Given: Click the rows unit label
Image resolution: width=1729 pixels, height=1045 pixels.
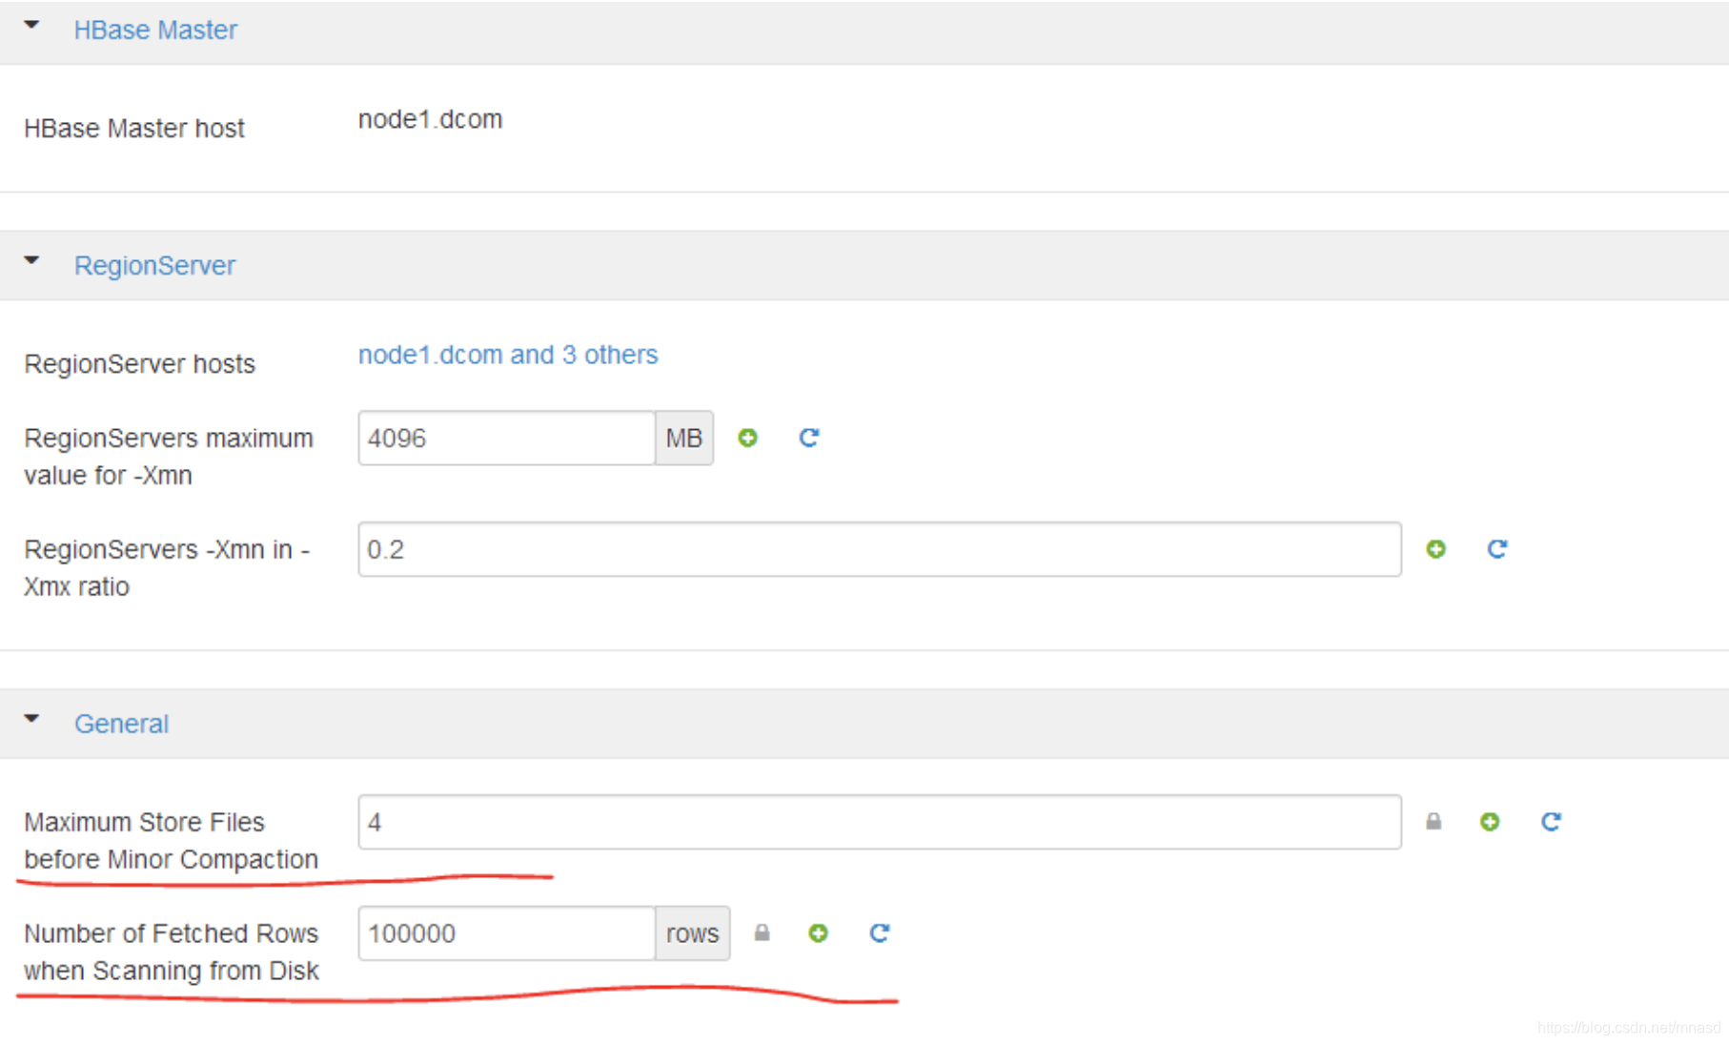Looking at the screenshot, I should 693,933.
